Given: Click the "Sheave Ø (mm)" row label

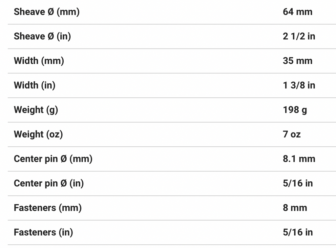Looking at the screenshot, I should tap(46, 12).
